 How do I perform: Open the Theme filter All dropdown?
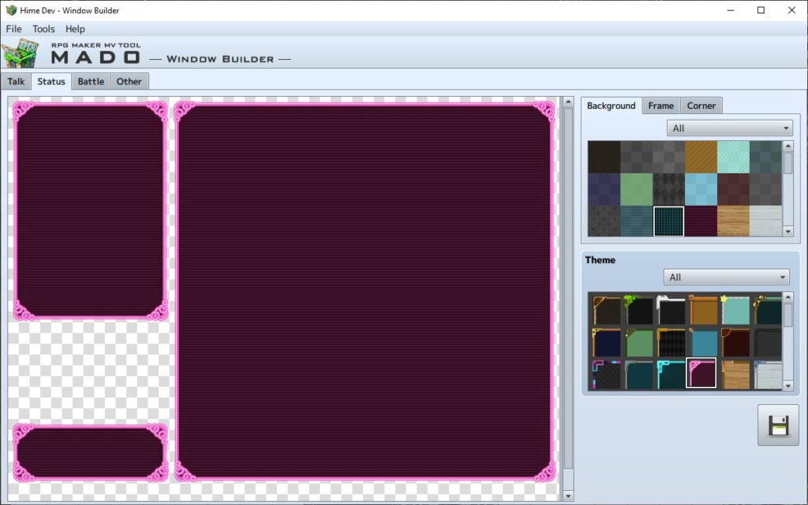click(x=726, y=277)
